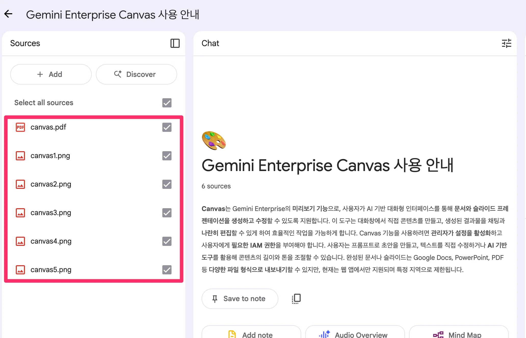Click the '6 sources' label
526x338 pixels.
[x=216, y=186]
